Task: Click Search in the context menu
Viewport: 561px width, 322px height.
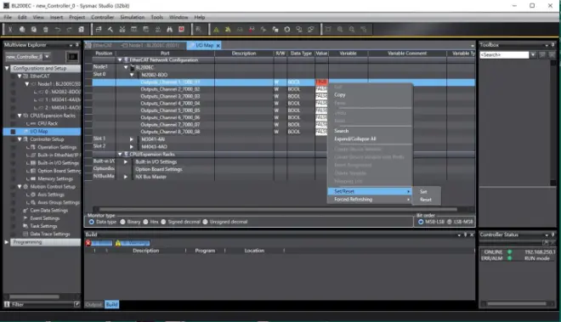Action: pyautogui.click(x=370, y=131)
